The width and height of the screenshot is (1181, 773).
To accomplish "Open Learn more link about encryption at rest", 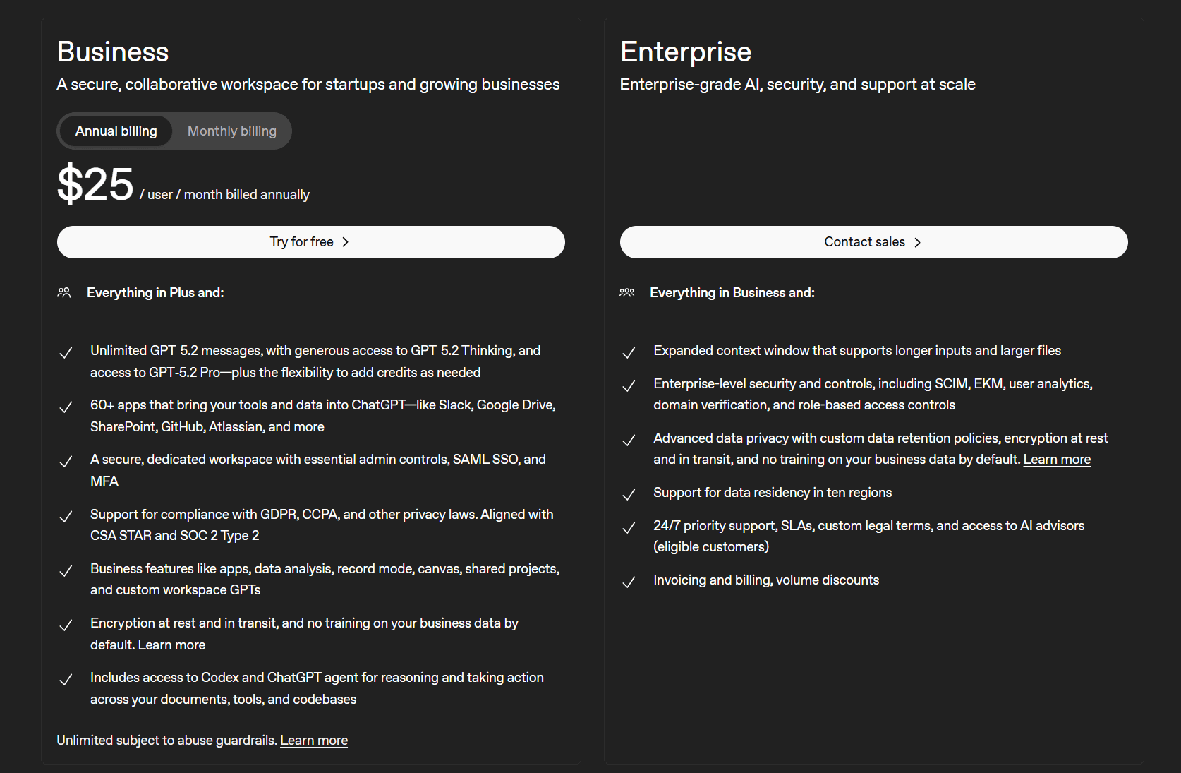I will pyautogui.click(x=171, y=645).
